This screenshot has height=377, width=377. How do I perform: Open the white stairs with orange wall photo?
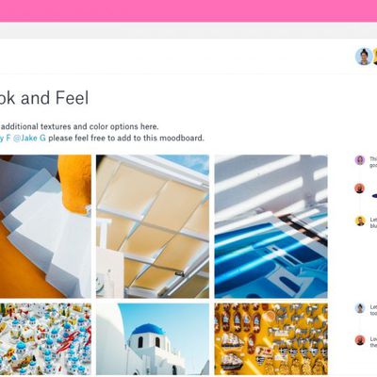point(45,226)
